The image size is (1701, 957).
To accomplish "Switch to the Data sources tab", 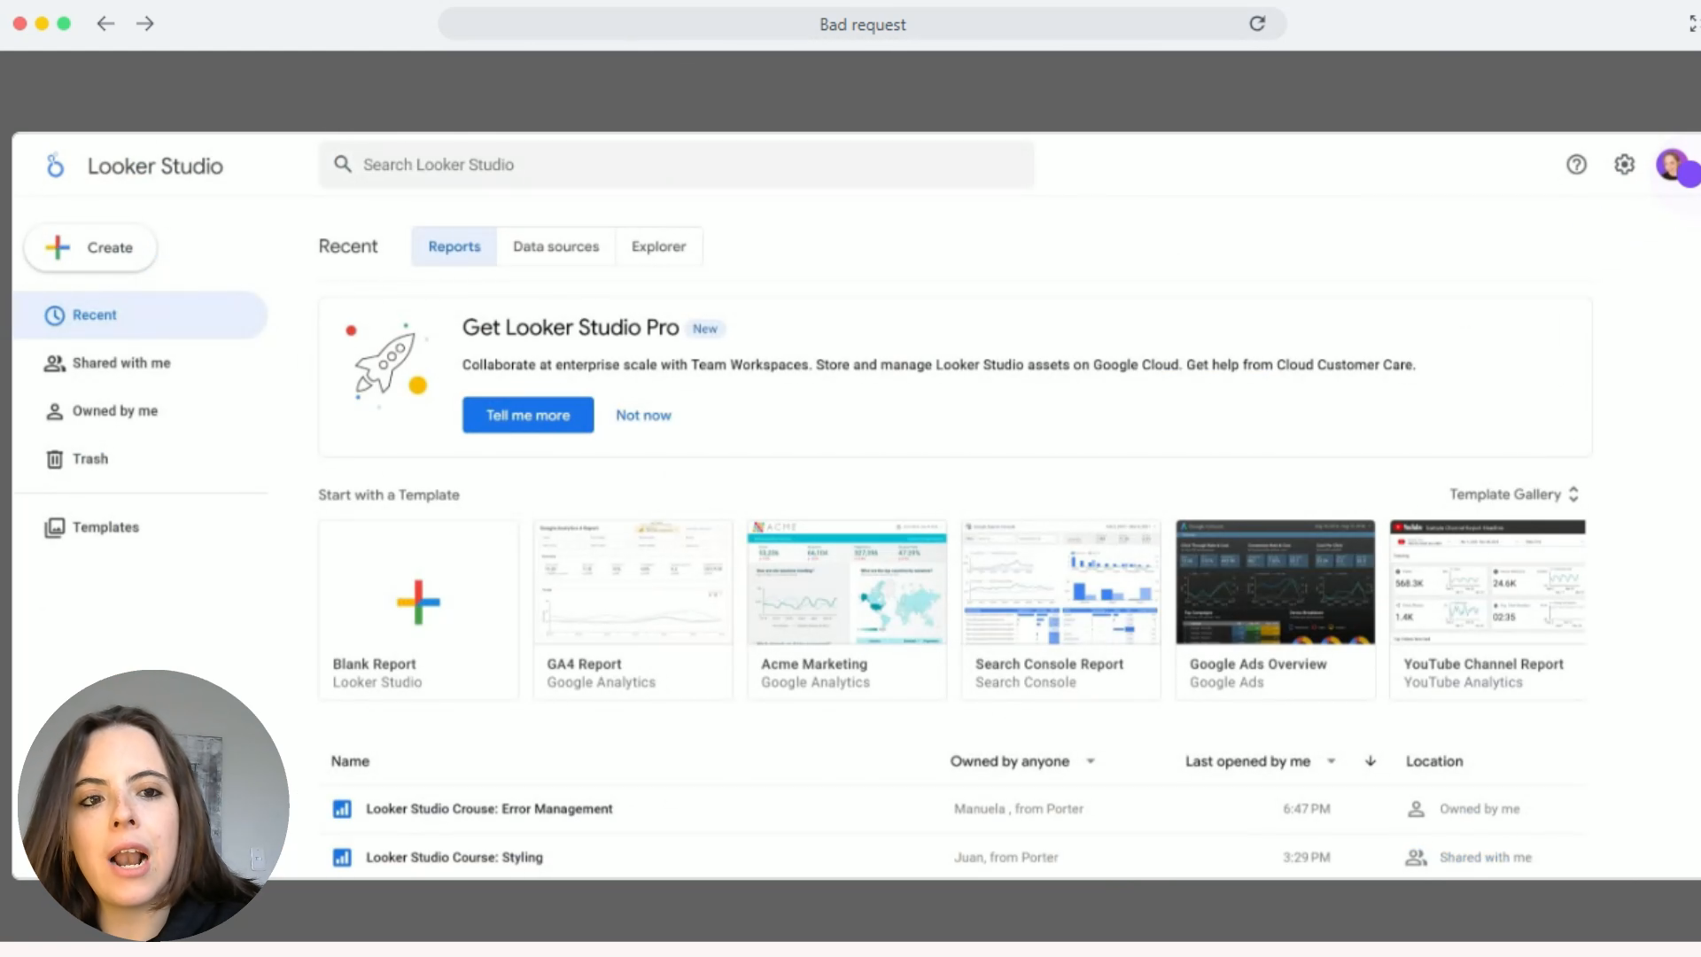I will pyautogui.click(x=555, y=246).
